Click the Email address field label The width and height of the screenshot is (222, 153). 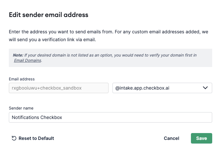pos(22,79)
